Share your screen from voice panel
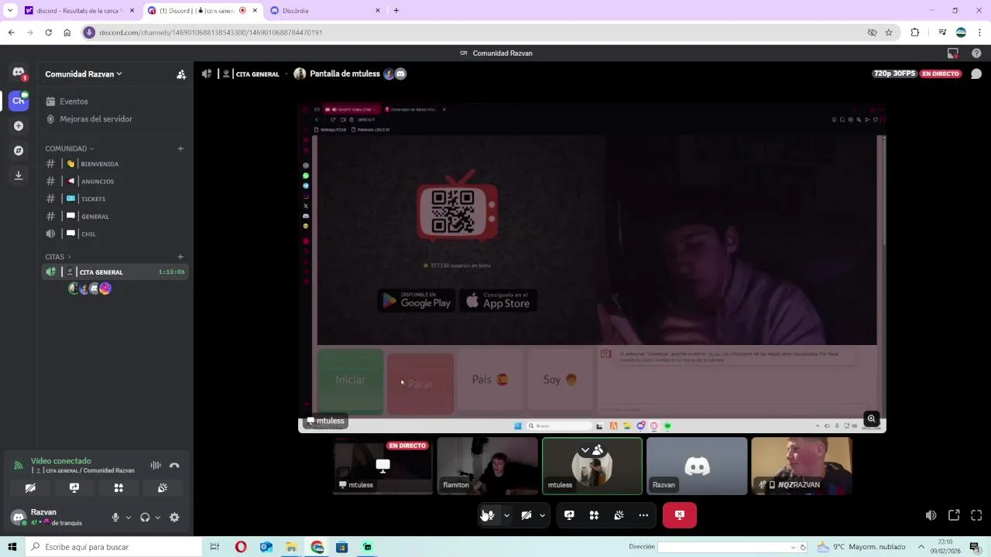The height and width of the screenshot is (557, 991). tap(74, 488)
